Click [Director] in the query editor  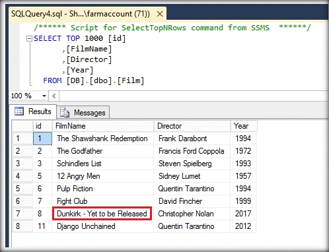(x=89, y=59)
